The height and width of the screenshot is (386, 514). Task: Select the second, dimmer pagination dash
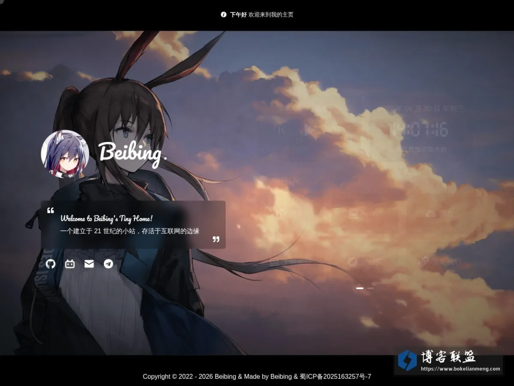pyautogui.click(x=370, y=288)
